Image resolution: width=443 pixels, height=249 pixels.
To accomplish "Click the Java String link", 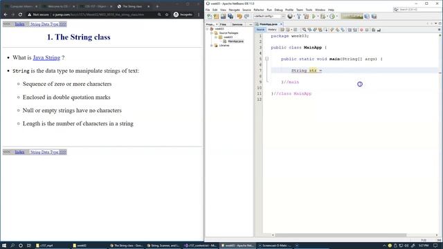I will coord(46,57).
